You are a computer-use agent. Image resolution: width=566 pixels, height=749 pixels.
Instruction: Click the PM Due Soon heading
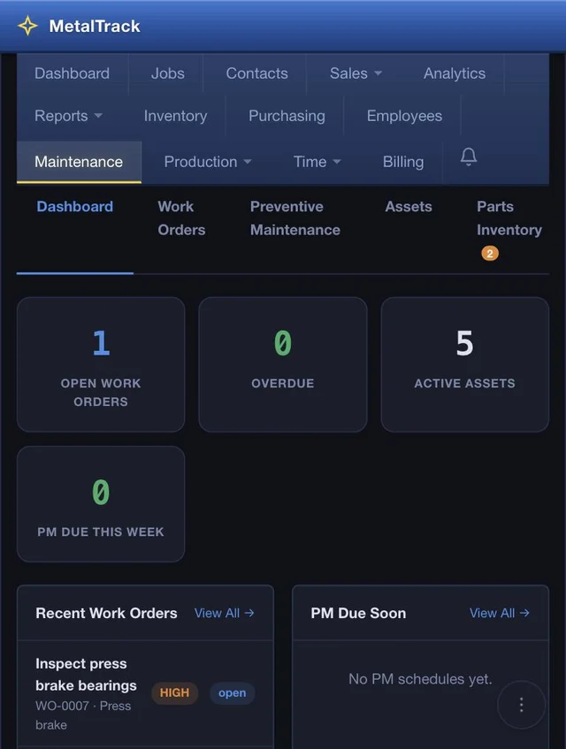(358, 613)
